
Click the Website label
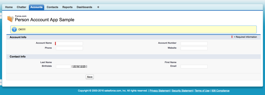[x=172, y=48]
